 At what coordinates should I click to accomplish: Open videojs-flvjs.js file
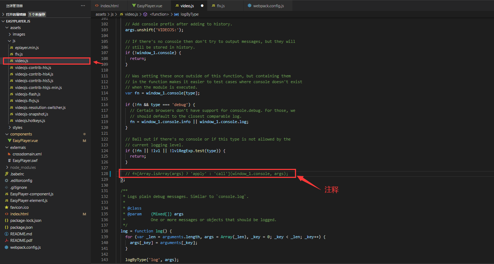(27, 101)
